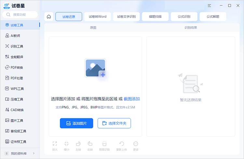244x159 pixels.
Task: Close the 试卷星 window
Action: tap(238, 6)
